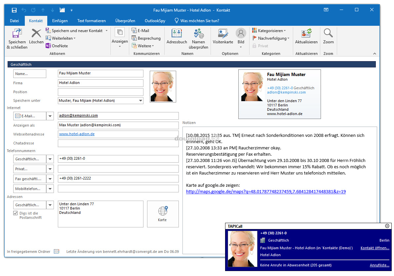
Task: Open the Speichern unter dropdown
Action: 140,100
